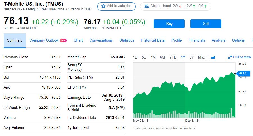The image size is (253, 136).
Task: Click Day's Range value 75.30 - 76.65
Action: [x=50, y=98]
